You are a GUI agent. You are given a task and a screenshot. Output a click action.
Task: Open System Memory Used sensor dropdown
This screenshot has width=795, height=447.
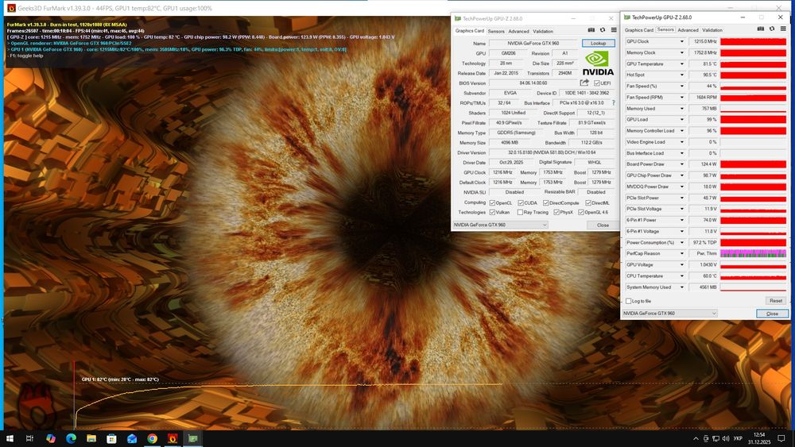681,287
